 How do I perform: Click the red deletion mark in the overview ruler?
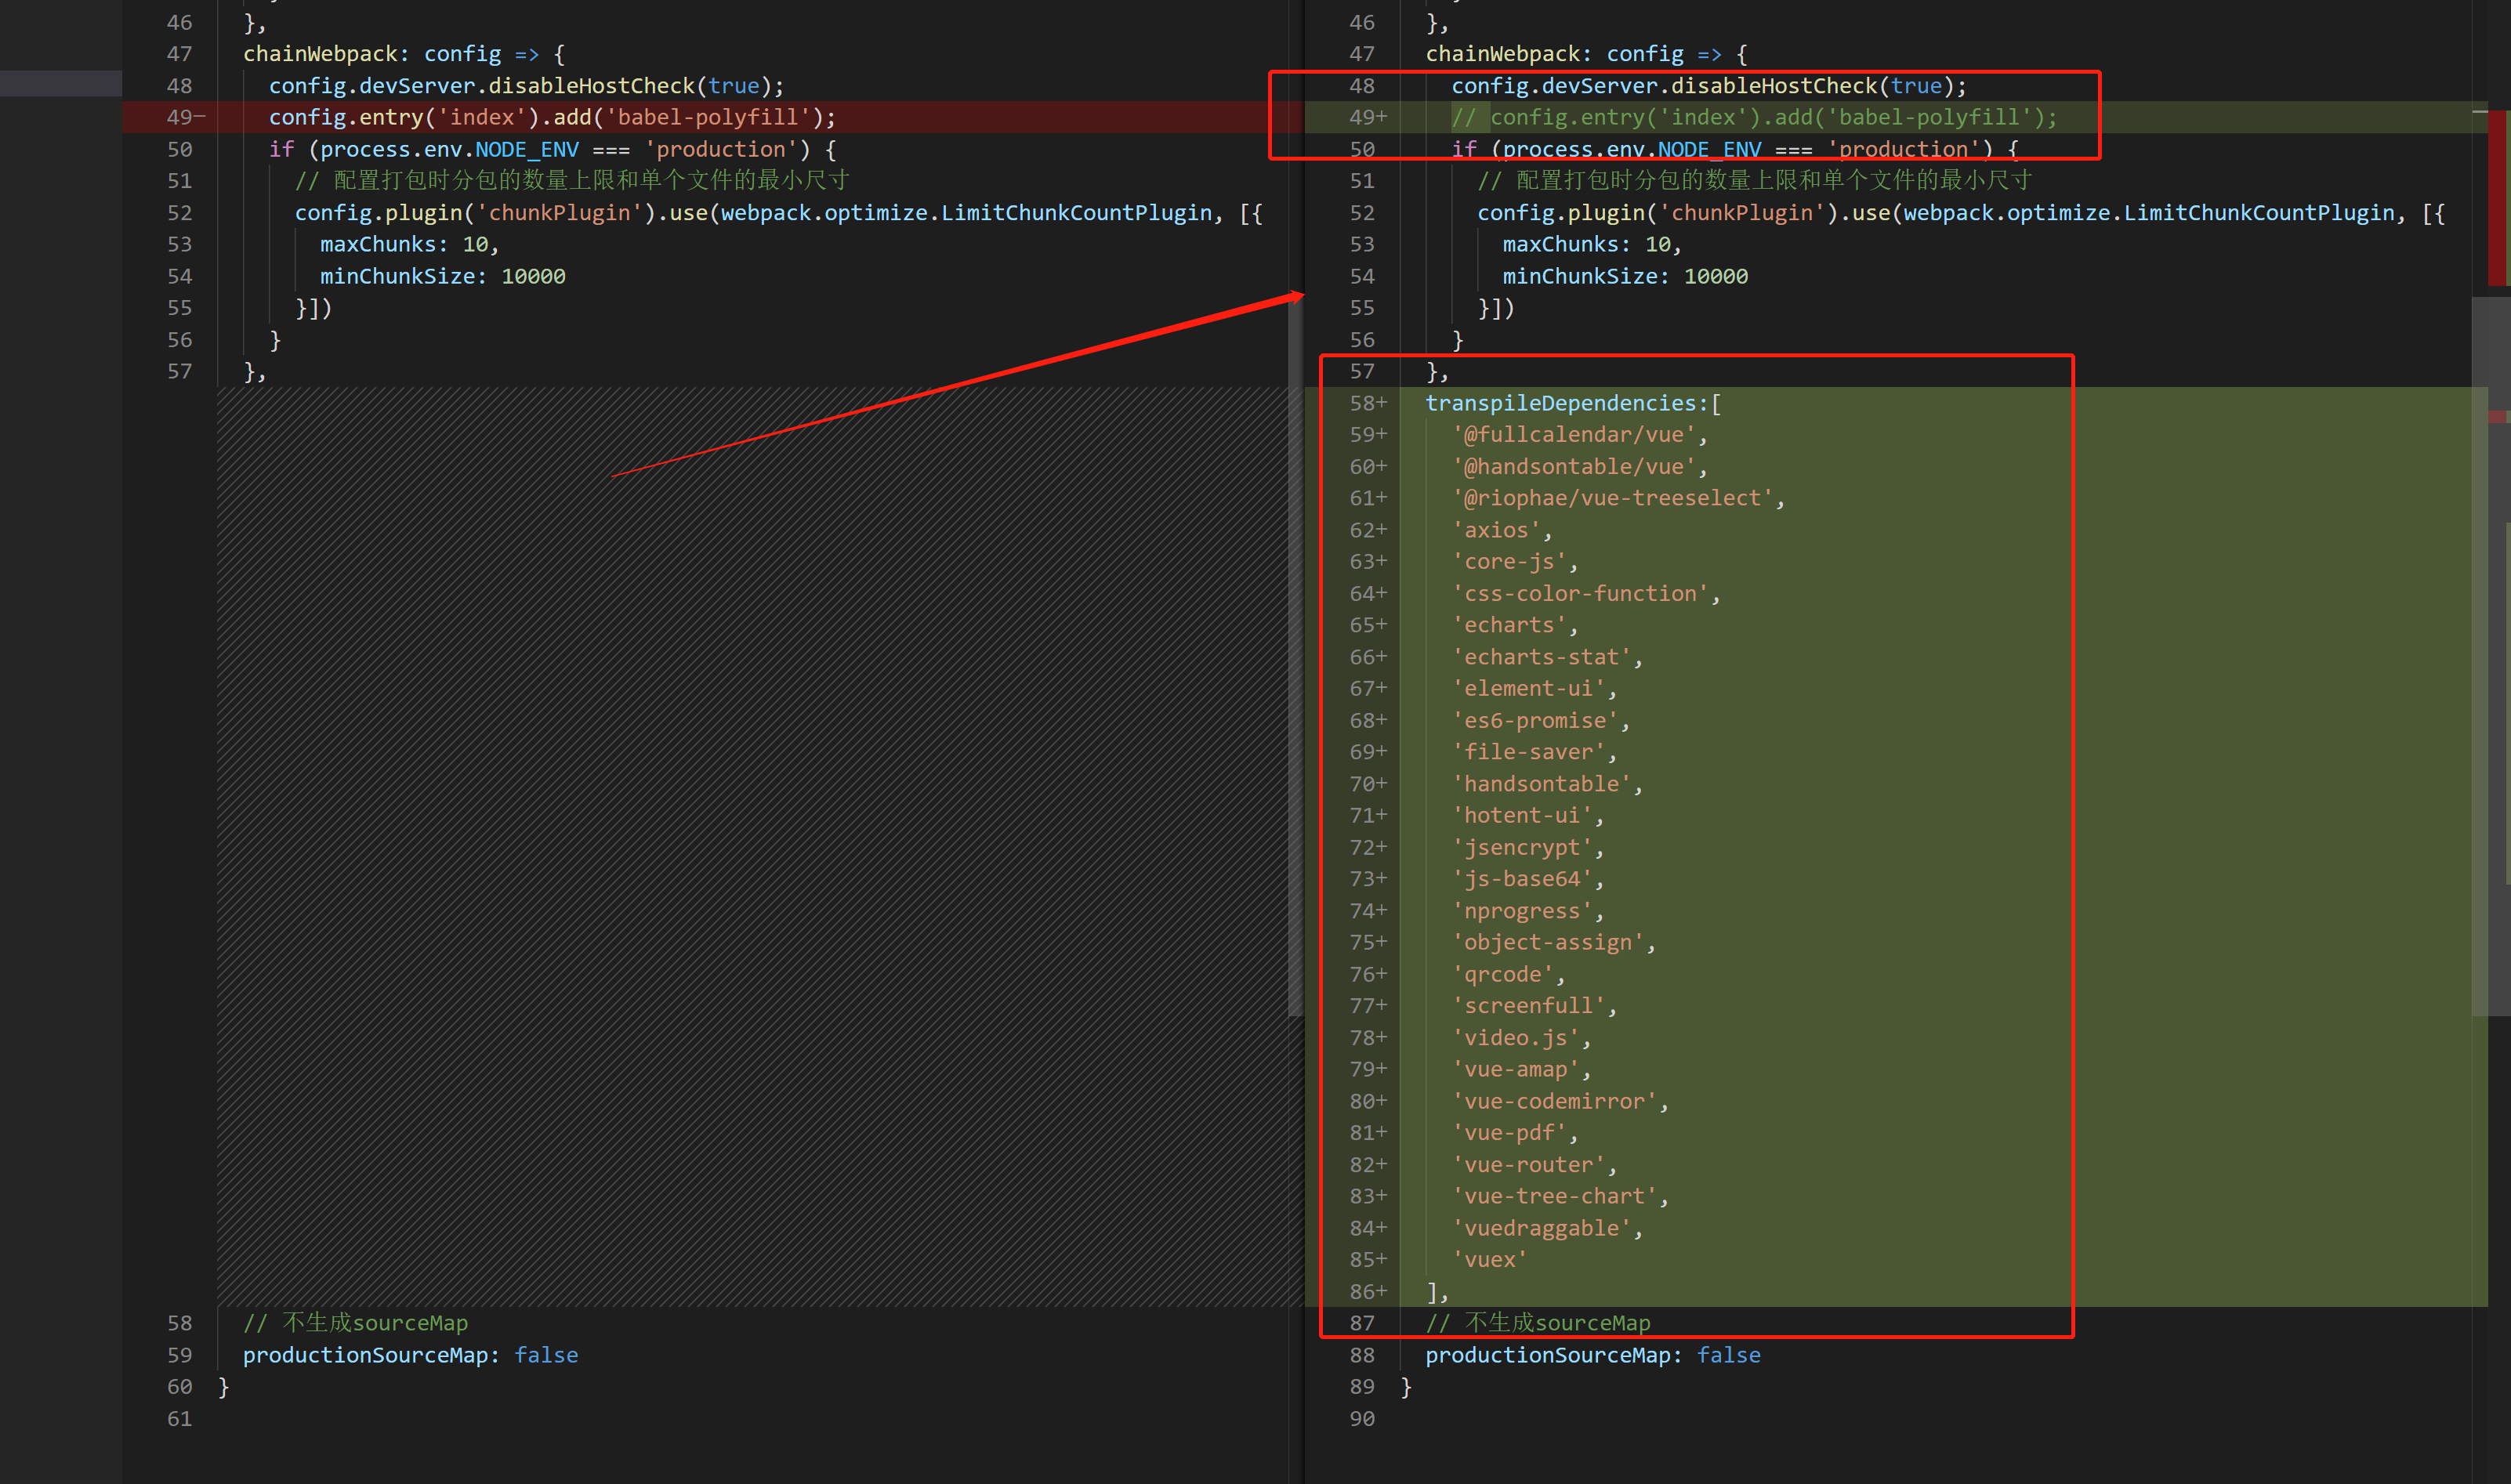[2498, 197]
